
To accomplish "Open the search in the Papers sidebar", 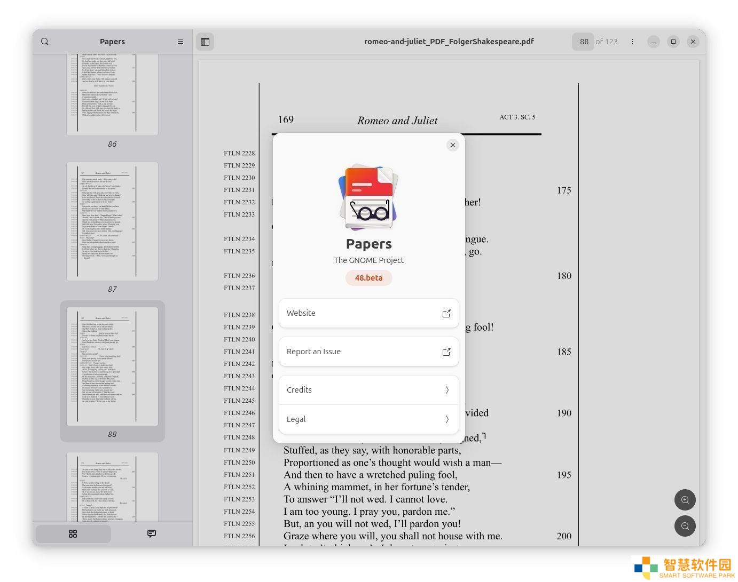I will [x=45, y=42].
